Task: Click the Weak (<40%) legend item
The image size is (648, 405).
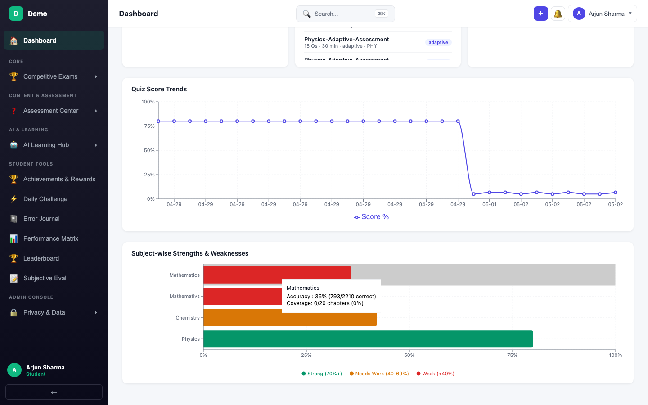Action: pyautogui.click(x=436, y=373)
